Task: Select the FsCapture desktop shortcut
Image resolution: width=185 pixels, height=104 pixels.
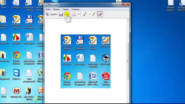Action: coord(16,39)
